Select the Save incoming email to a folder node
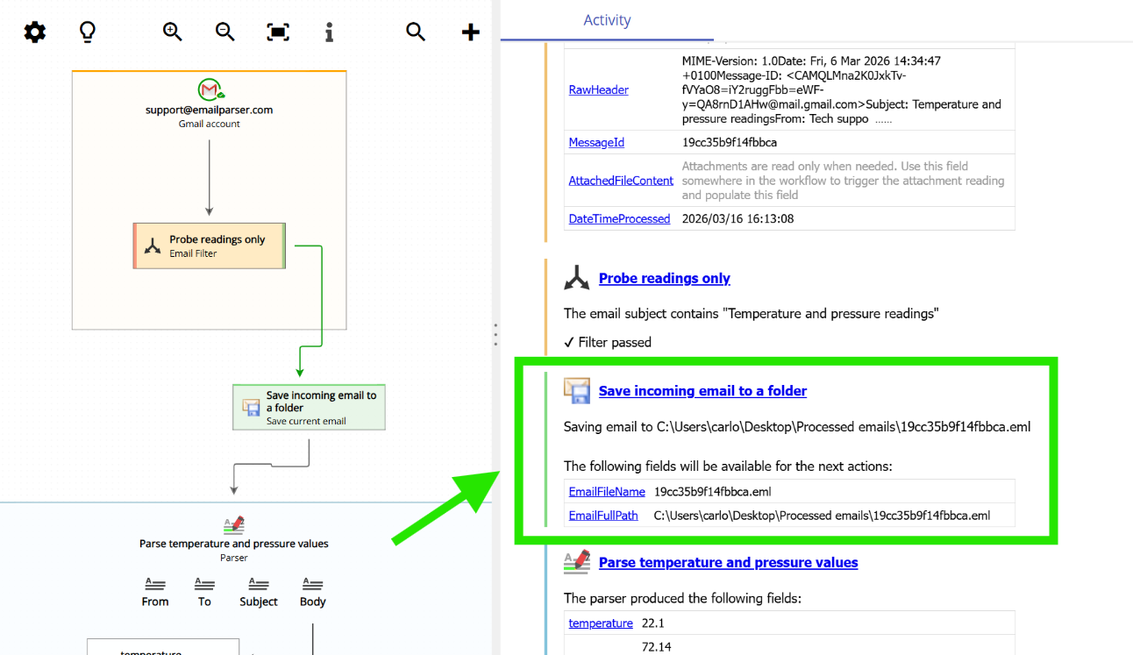The height and width of the screenshot is (655, 1133). point(309,408)
